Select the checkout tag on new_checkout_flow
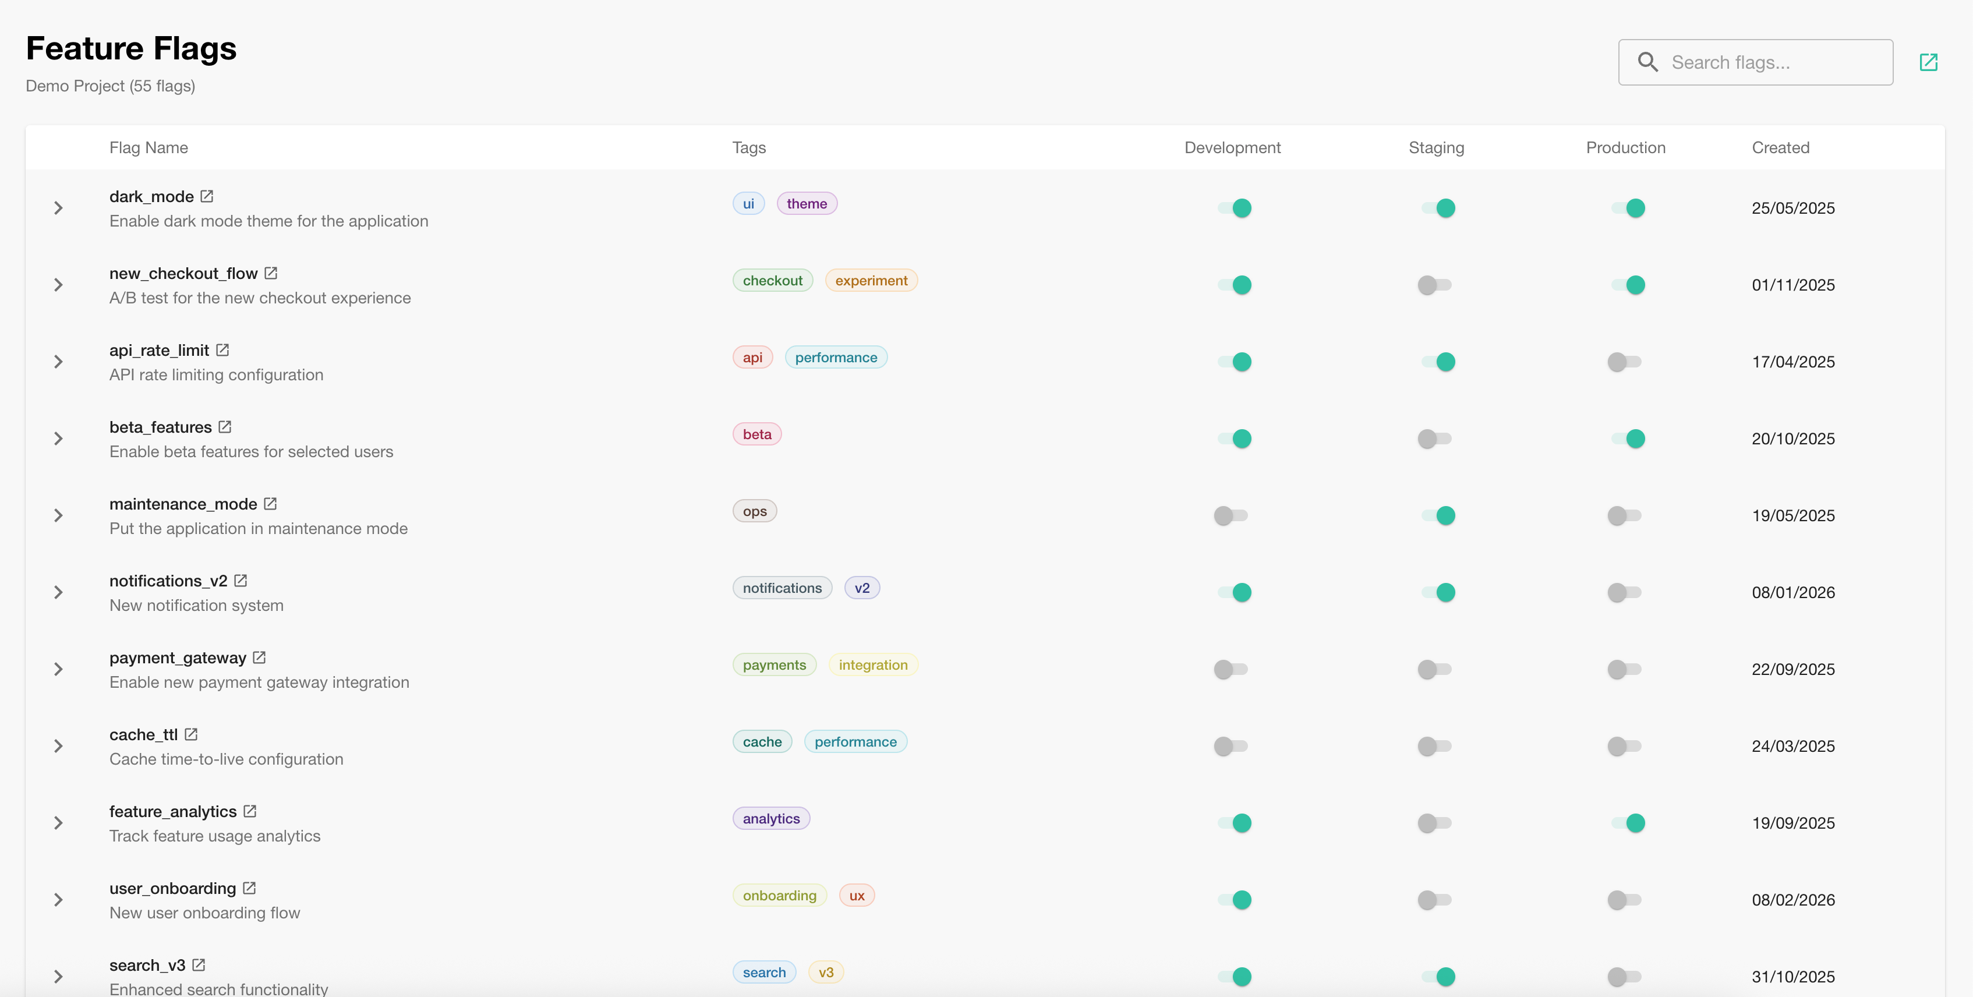Screen dimensions: 1973x997 (x=773, y=280)
